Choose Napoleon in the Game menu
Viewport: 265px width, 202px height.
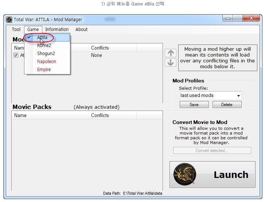click(x=47, y=61)
